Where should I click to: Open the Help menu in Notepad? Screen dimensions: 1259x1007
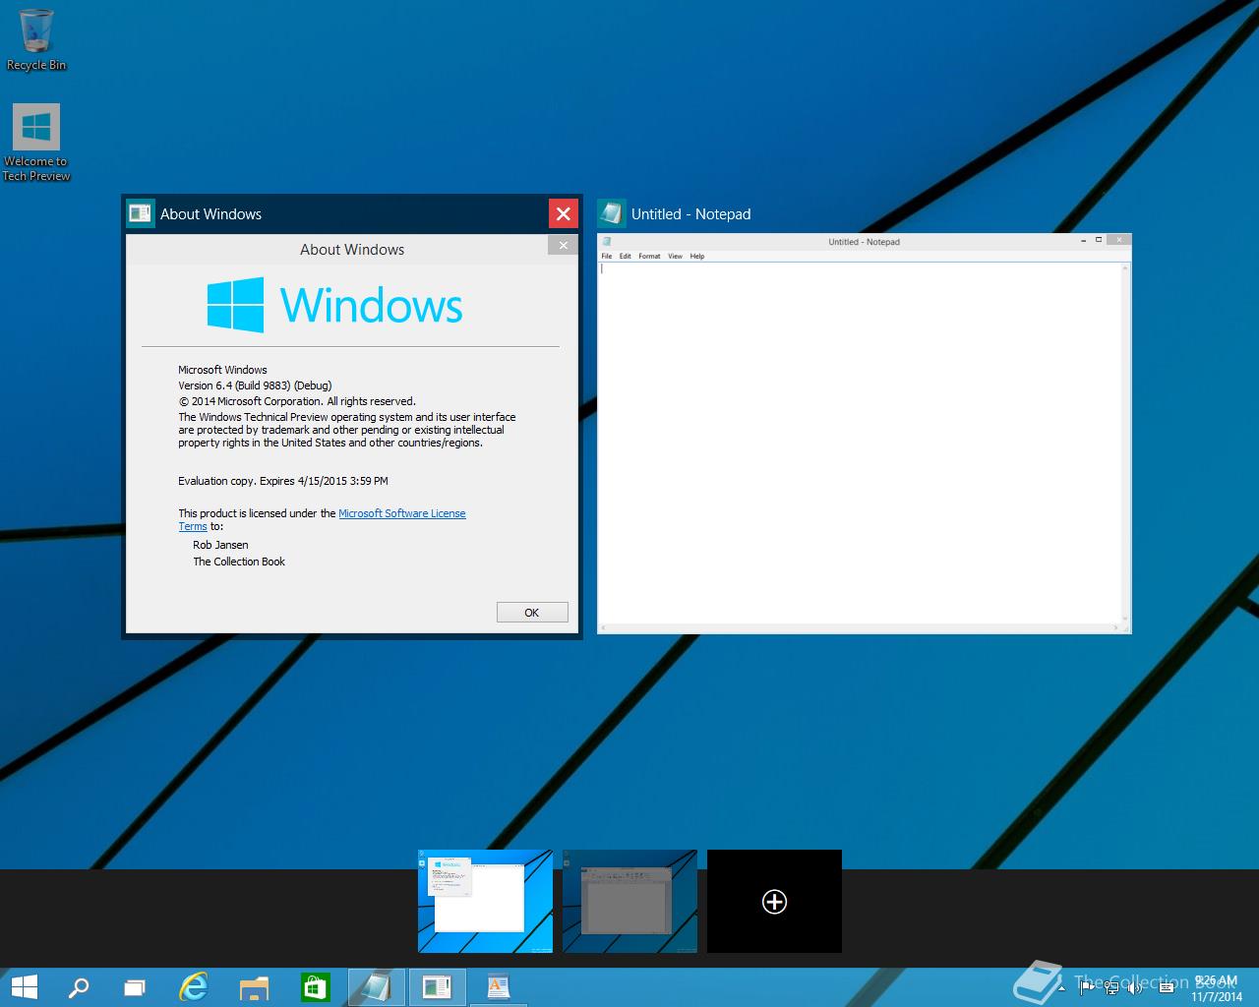point(697,256)
